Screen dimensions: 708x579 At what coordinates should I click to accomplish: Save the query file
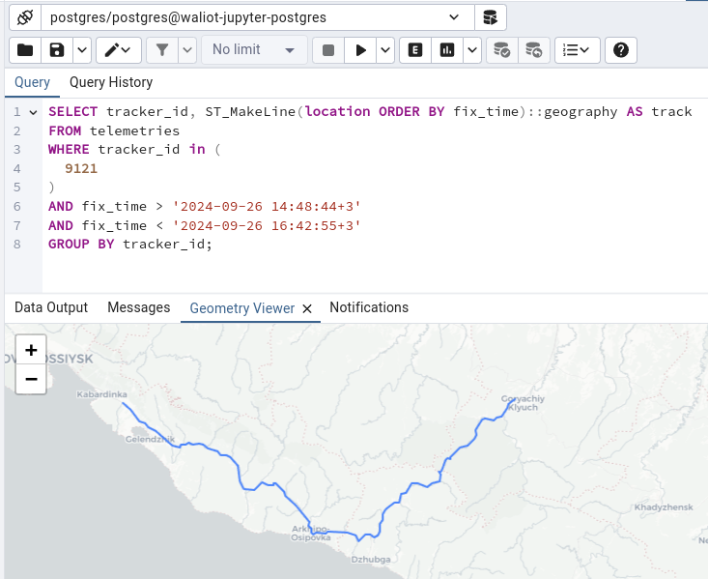click(x=57, y=50)
